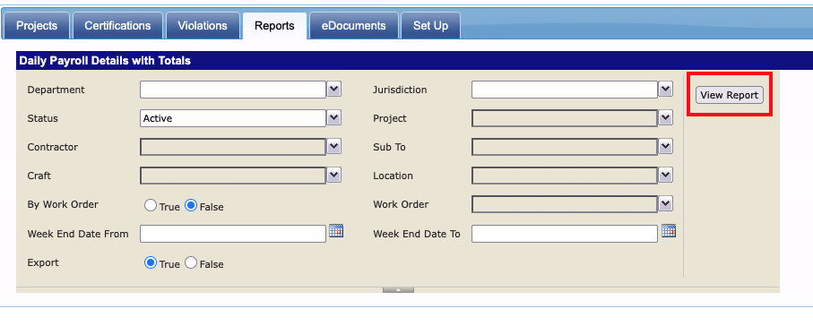813x326 pixels.
Task: Click the 'Daily Payroll Details with Totals' title
Action: 105,61
